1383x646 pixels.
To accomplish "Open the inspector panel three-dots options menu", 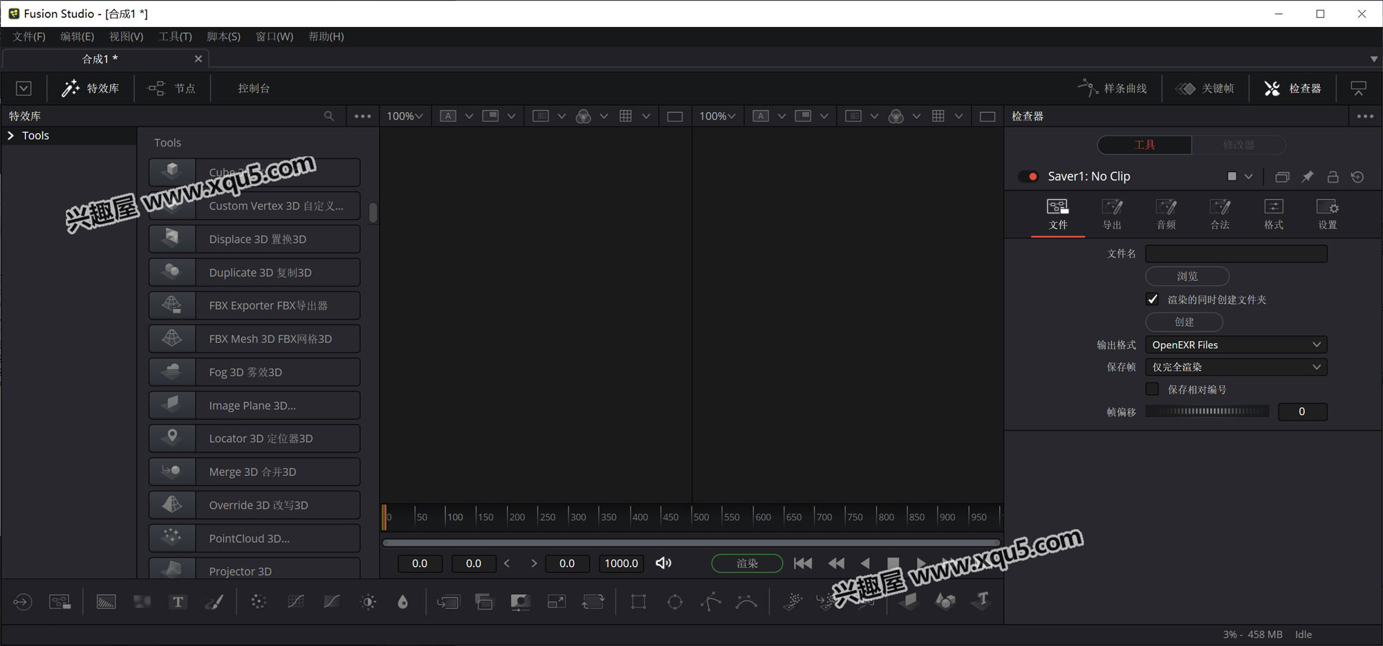I will [x=1365, y=116].
